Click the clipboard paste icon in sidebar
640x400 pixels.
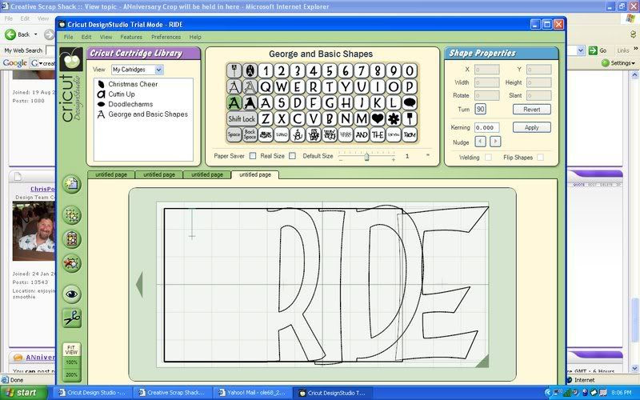click(72, 239)
